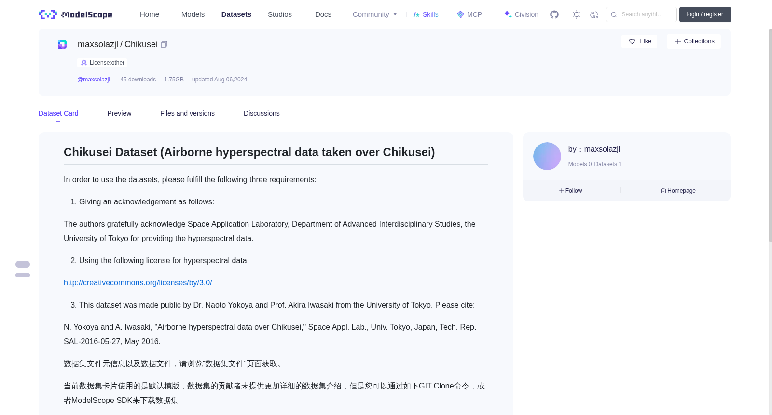The height and width of the screenshot is (415, 772).
Task: Open the @maxsolazjl author link
Action: [x=94, y=80]
